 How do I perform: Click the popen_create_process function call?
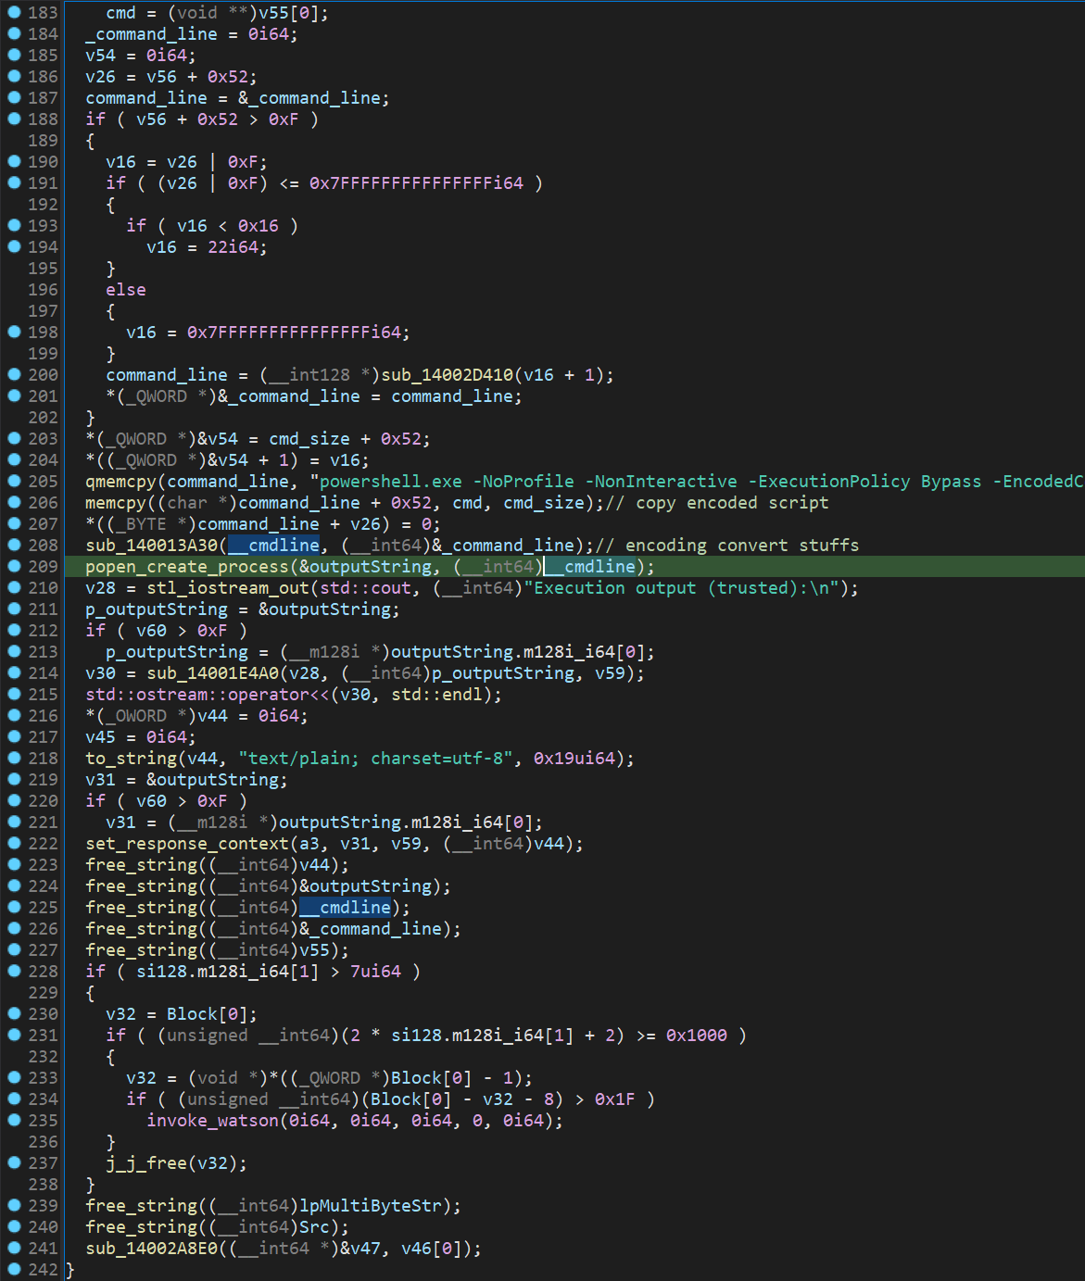(x=187, y=567)
